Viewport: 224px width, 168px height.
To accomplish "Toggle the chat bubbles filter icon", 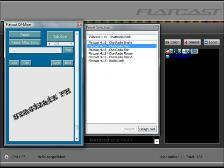I will pyautogui.click(x=186, y=51).
